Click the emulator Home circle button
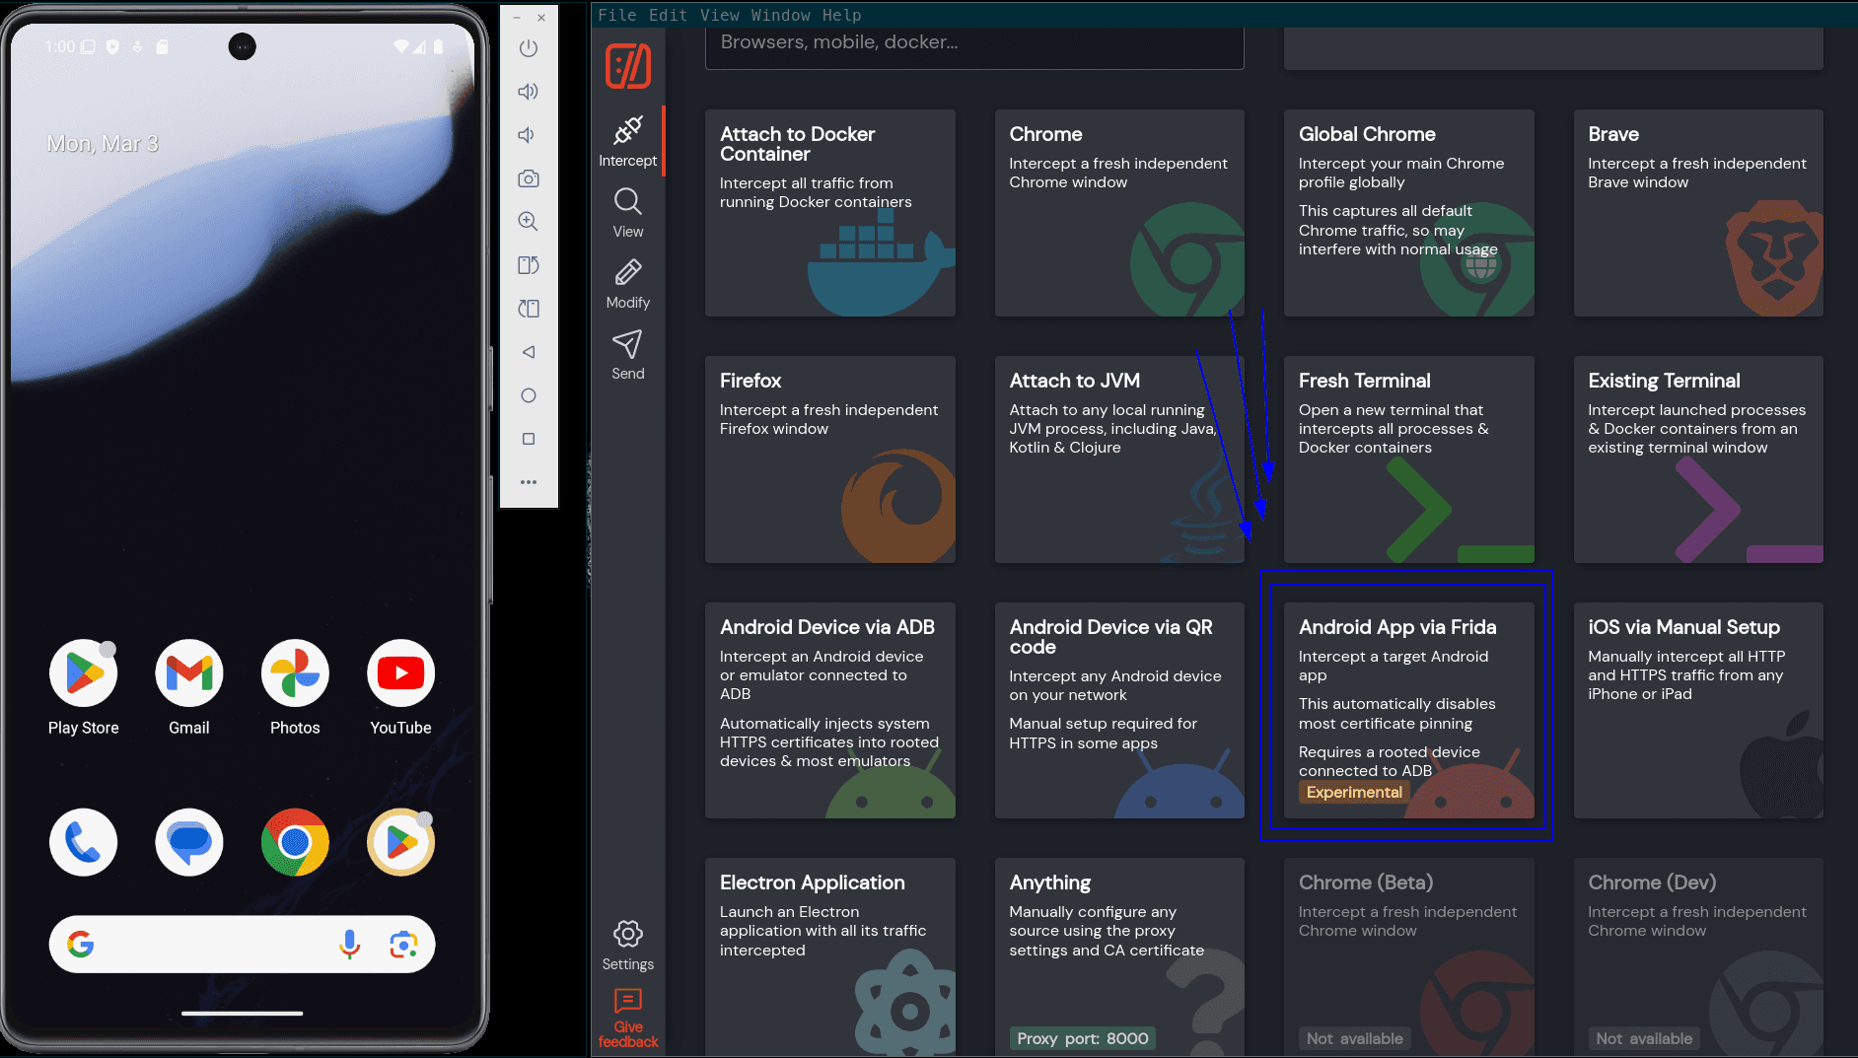The image size is (1858, 1058). coord(529,395)
